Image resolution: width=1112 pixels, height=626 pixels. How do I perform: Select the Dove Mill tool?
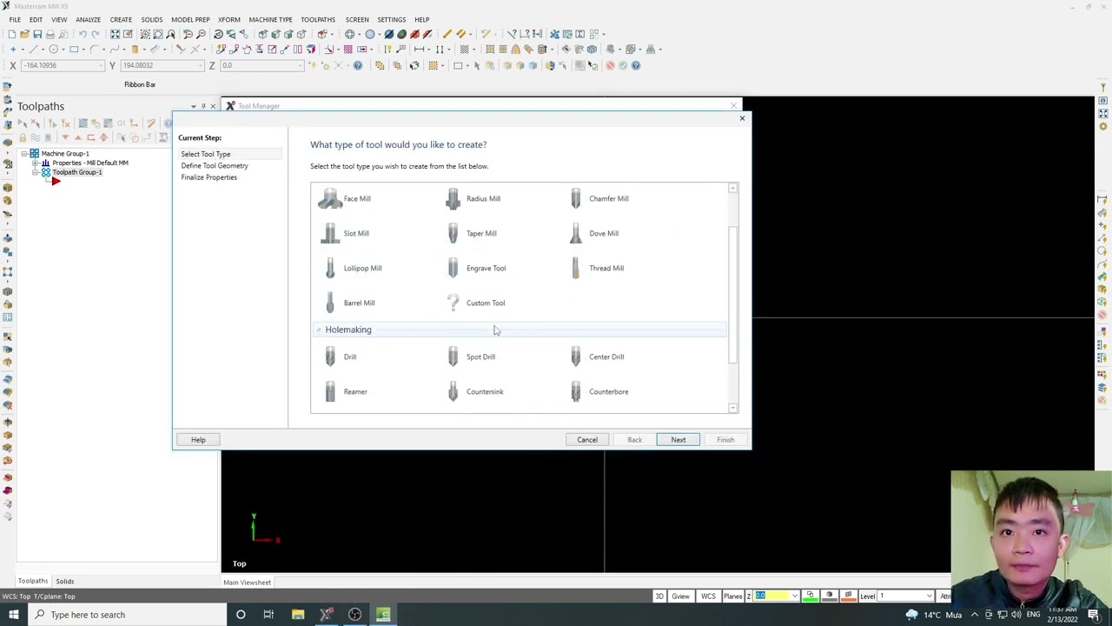593,233
